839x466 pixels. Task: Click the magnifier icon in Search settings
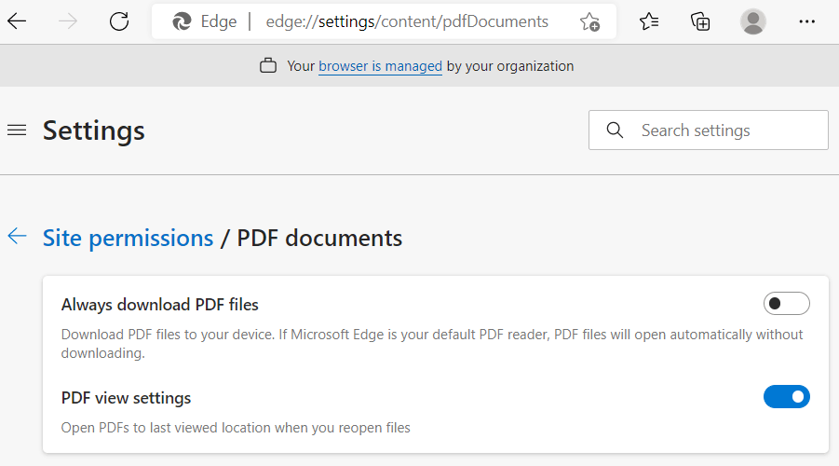(x=615, y=130)
